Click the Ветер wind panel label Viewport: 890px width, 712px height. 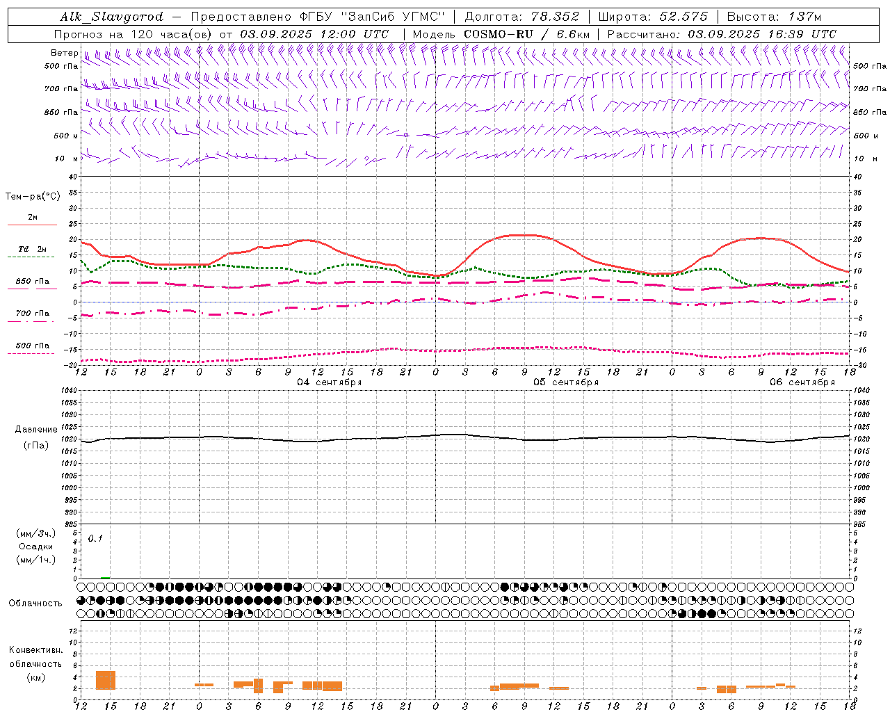pos(64,53)
